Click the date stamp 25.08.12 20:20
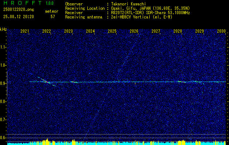 point(19,17)
